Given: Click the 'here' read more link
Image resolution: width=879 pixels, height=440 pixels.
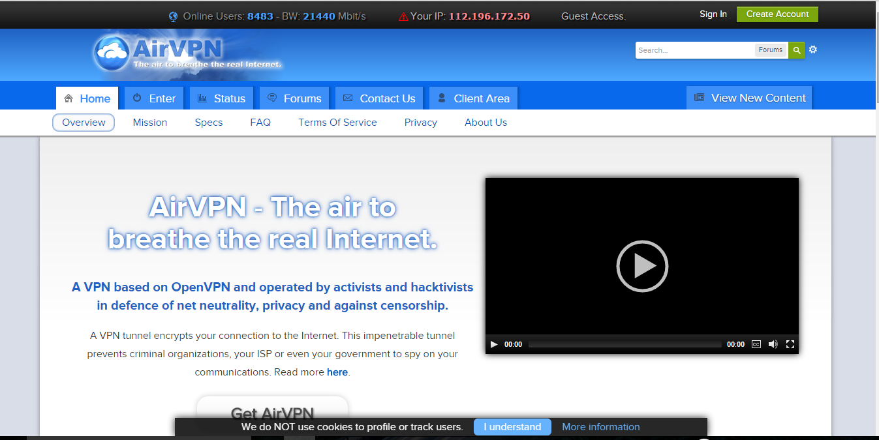Looking at the screenshot, I should pos(337,372).
